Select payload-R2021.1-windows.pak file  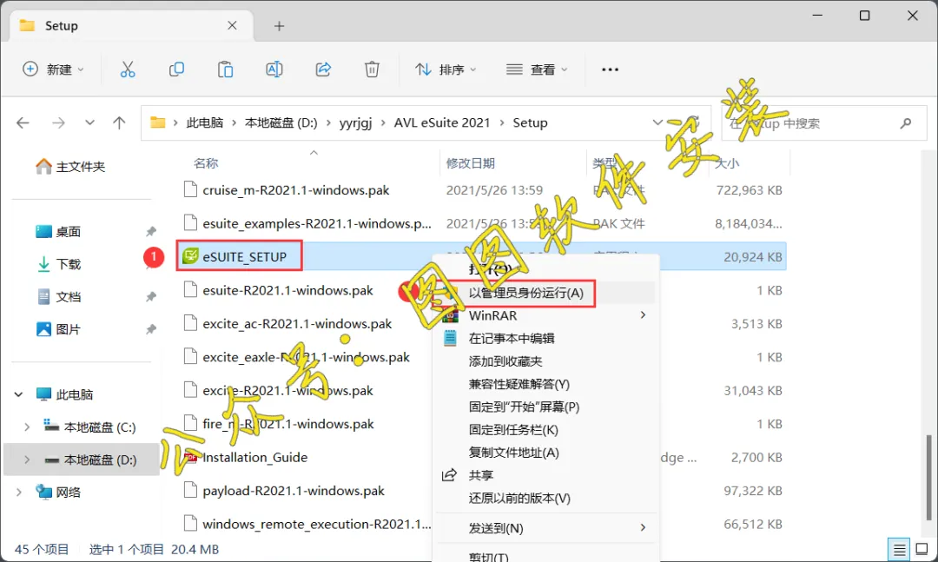294,491
